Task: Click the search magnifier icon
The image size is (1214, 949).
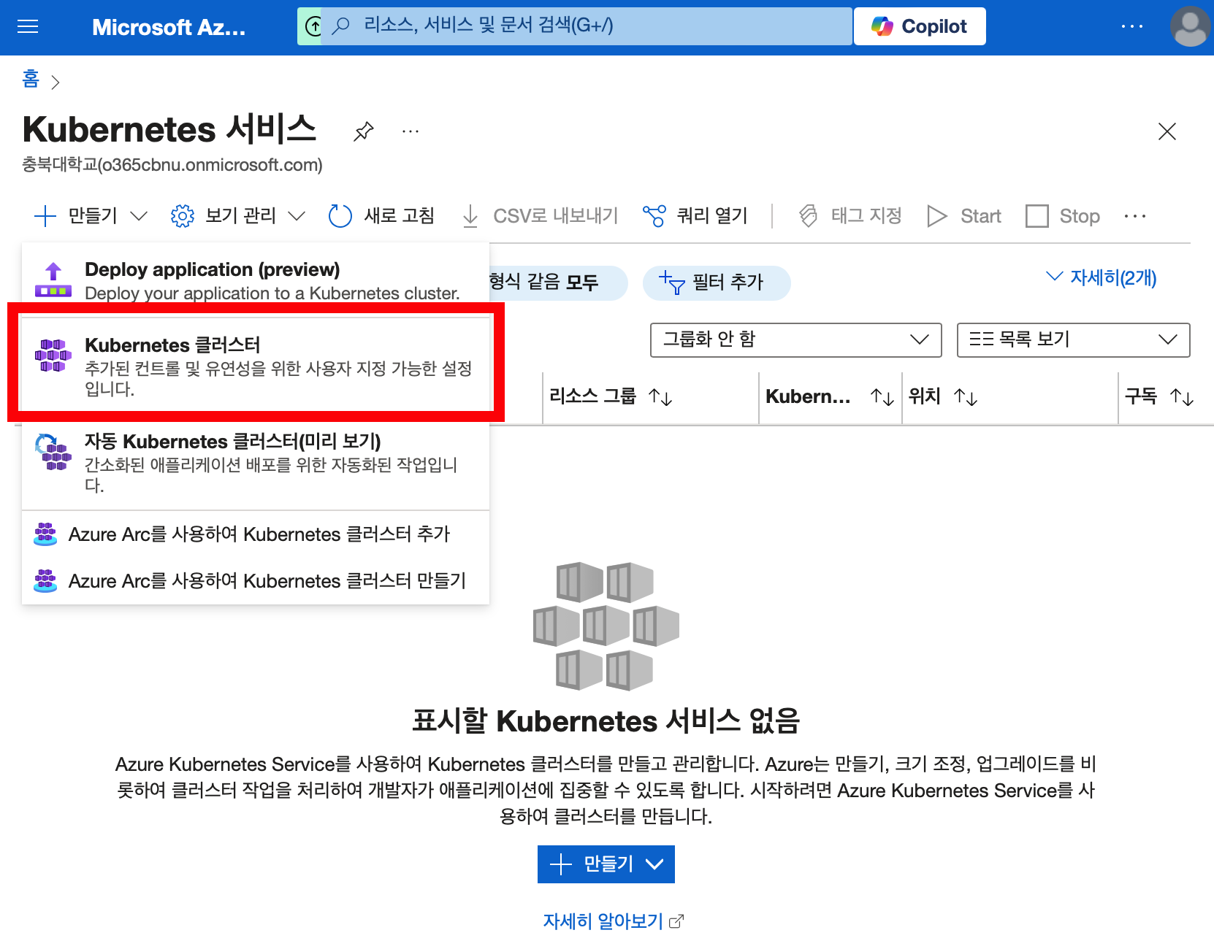Action: click(x=340, y=26)
